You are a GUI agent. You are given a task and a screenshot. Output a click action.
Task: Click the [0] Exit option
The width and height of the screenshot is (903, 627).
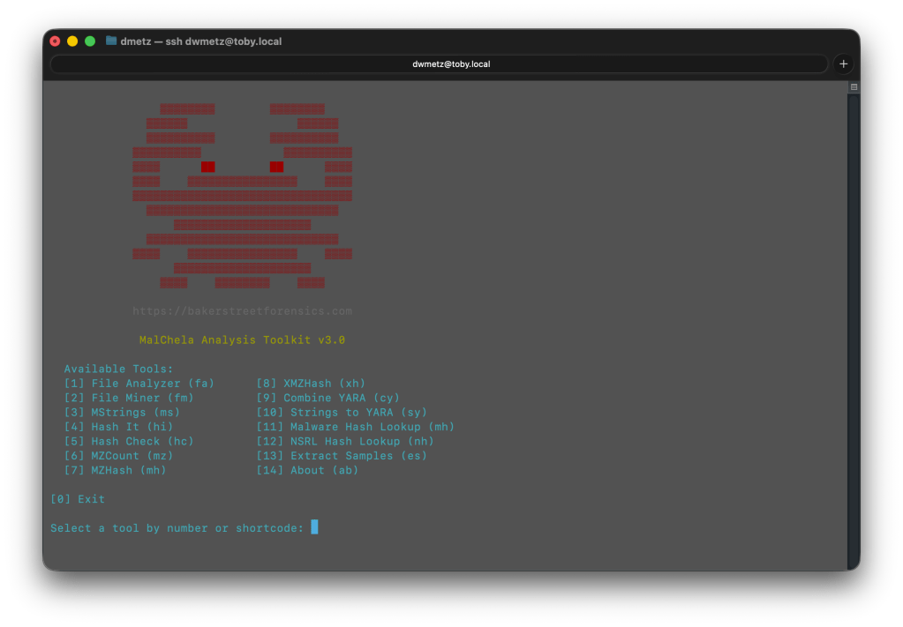[x=78, y=499]
